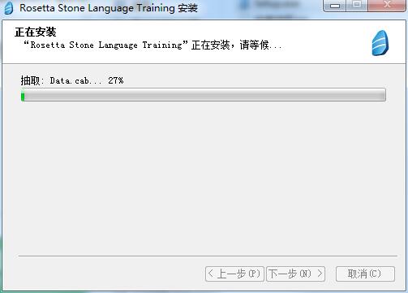408x293 pixels.
Task: Close the installer window
Action: click(387, 5)
